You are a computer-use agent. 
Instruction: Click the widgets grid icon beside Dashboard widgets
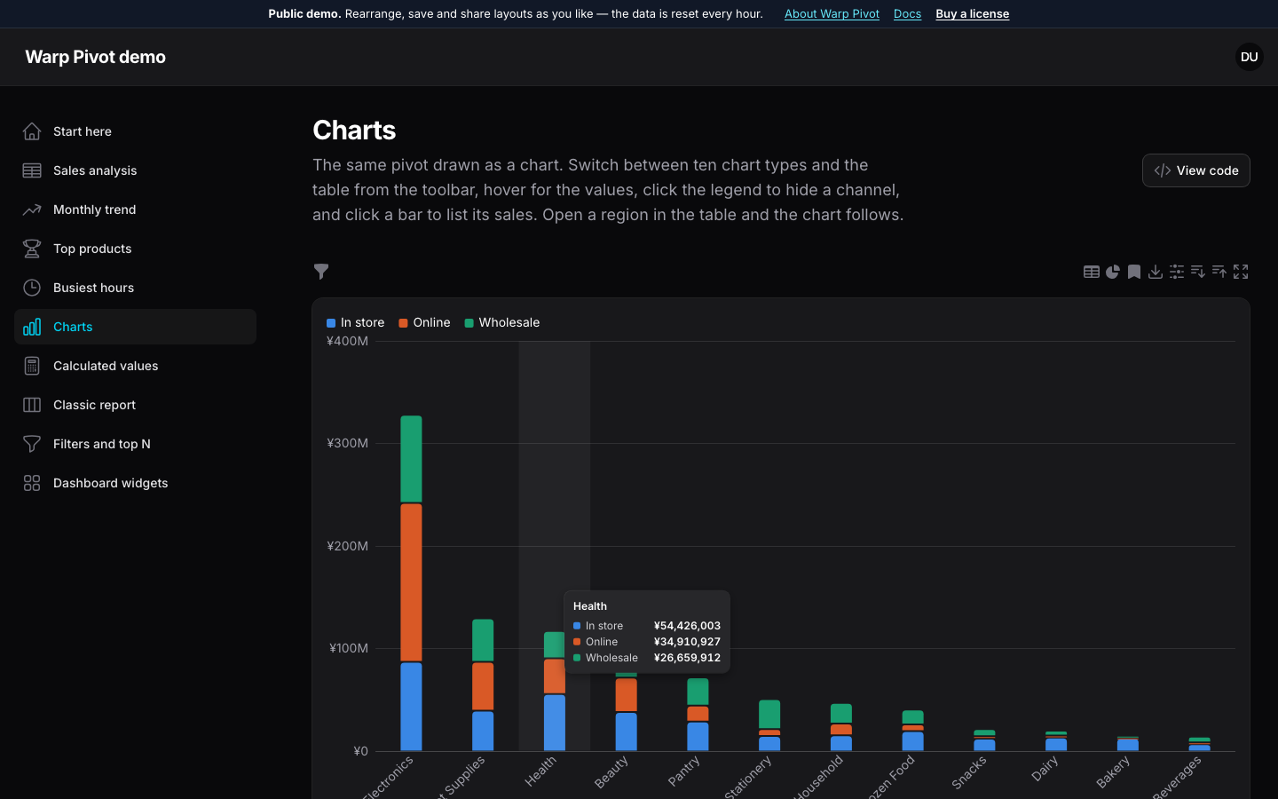32,483
